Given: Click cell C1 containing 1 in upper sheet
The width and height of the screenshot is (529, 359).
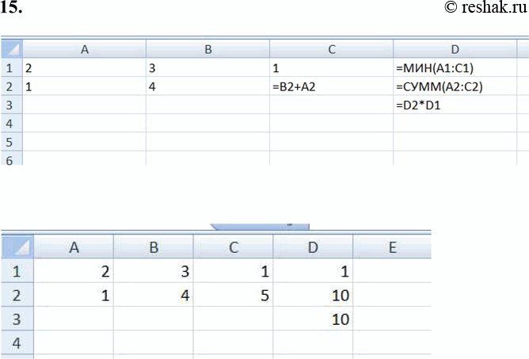Looking at the screenshot, I should click(331, 68).
